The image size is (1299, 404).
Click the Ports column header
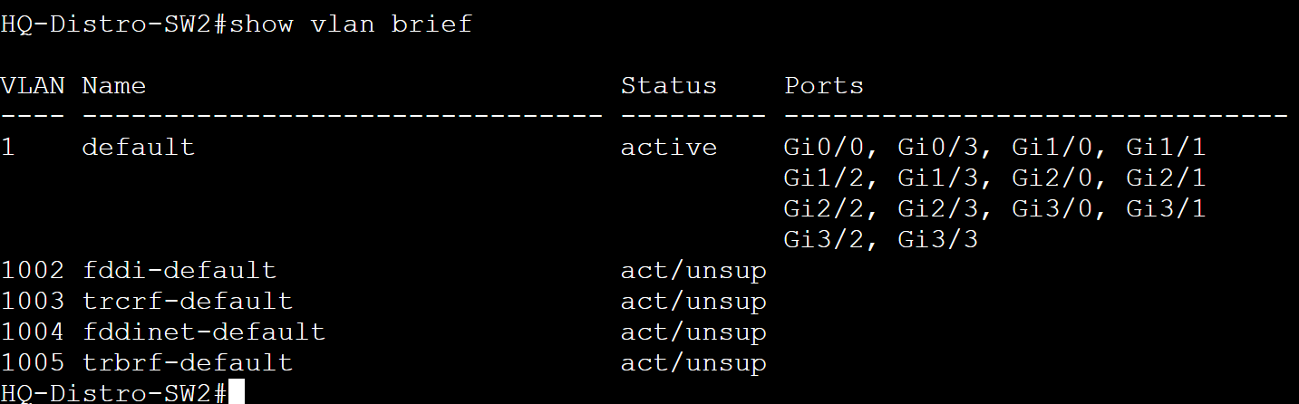tap(824, 86)
